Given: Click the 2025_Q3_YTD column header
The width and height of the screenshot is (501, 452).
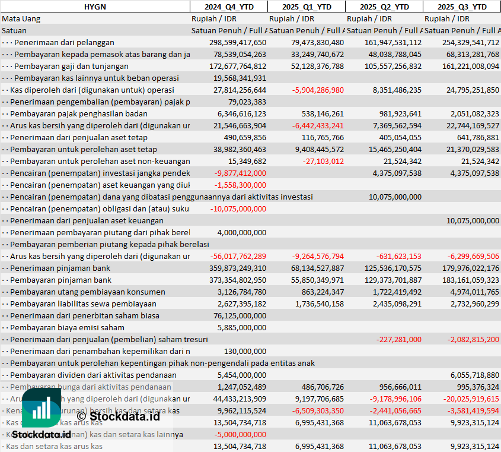Looking at the screenshot, I should coord(462,7).
